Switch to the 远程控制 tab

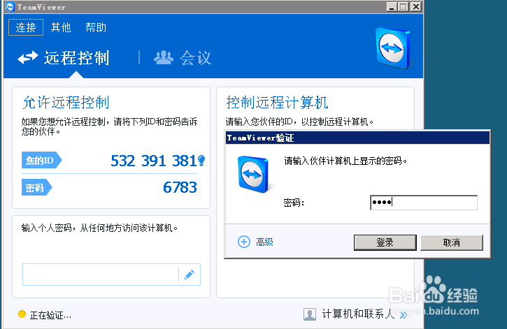(x=64, y=58)
